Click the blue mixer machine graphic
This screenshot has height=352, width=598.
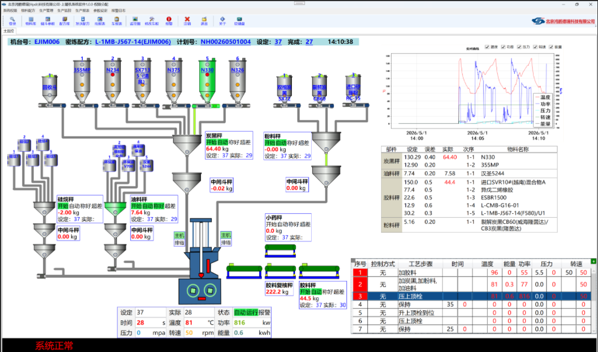tap(201, 262)
